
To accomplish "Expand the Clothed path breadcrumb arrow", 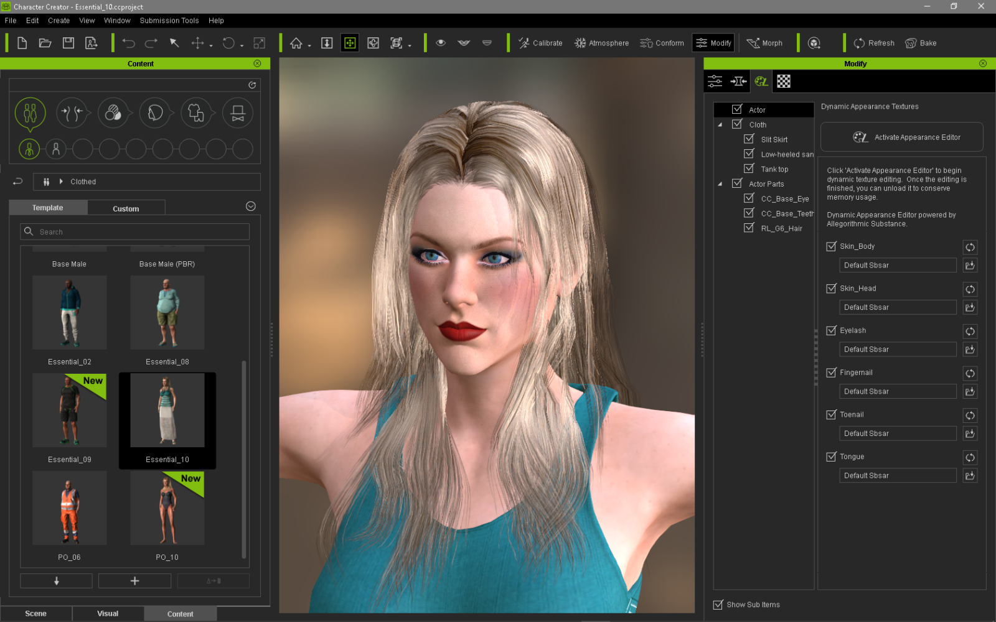I will point(61,182).
